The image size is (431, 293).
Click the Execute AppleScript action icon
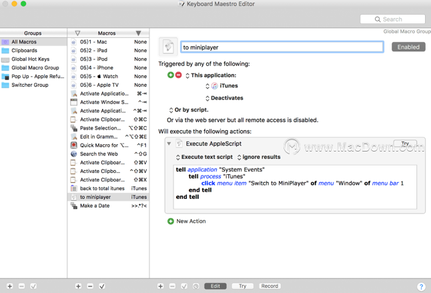(x=179, y=143)
